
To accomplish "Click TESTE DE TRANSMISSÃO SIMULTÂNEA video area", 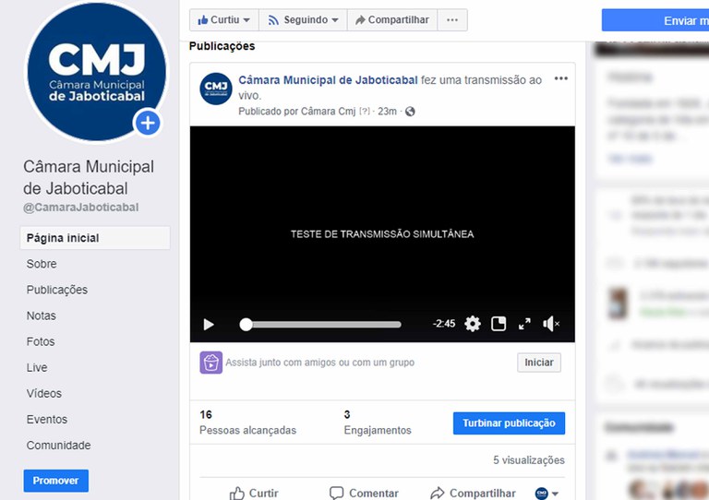I will [x=382, y=234].
